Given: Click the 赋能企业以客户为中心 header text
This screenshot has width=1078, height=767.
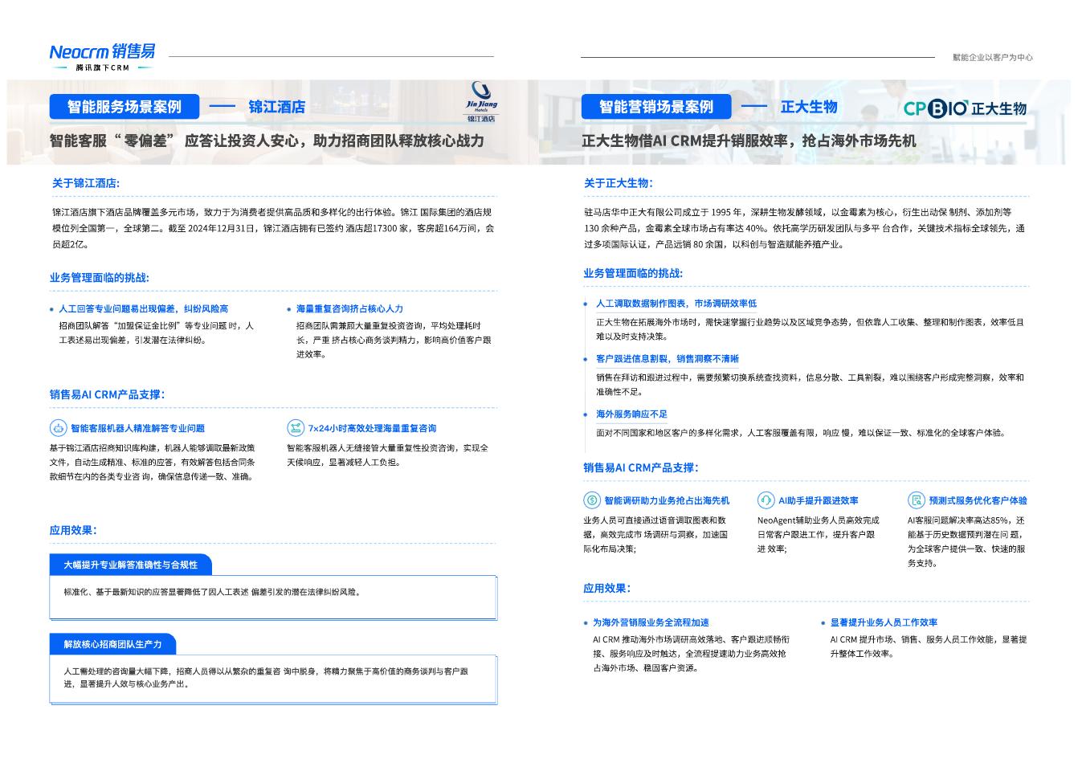Looking at the screenshot, I should (x=992, y=57).
